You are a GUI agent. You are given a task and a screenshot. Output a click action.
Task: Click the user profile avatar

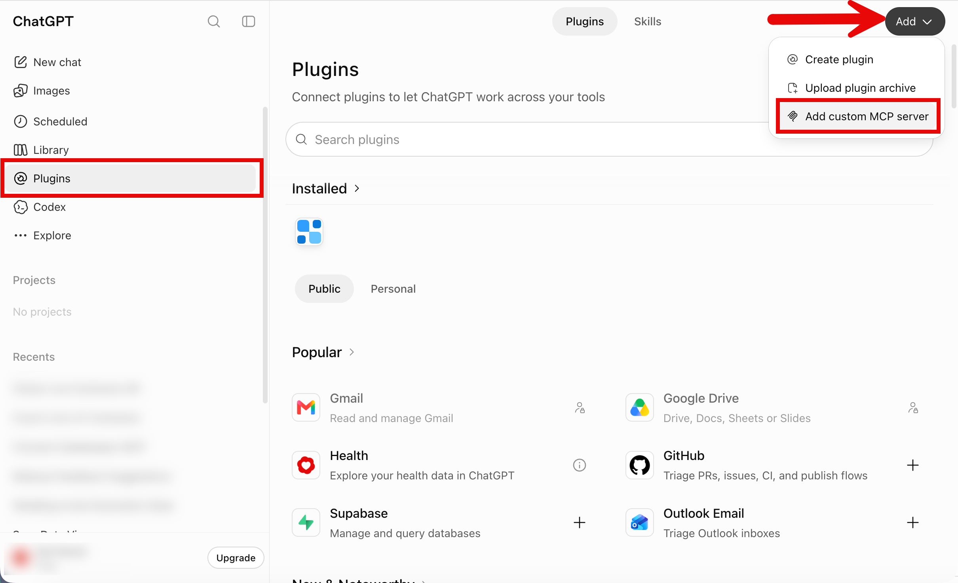click(x=21, y=558)
